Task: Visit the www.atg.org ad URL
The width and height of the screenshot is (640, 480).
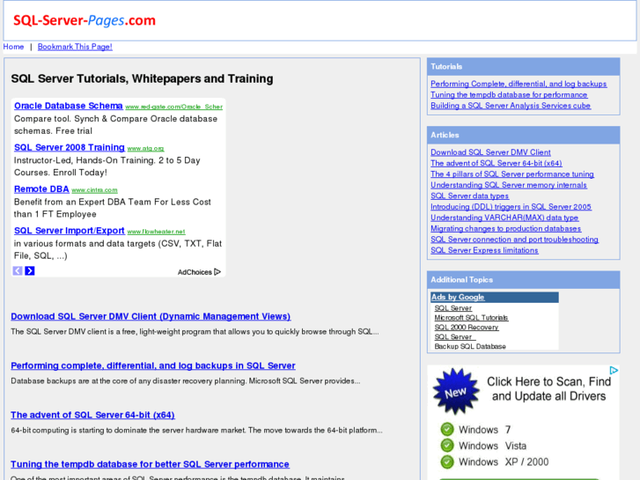Action: point(145,149)
